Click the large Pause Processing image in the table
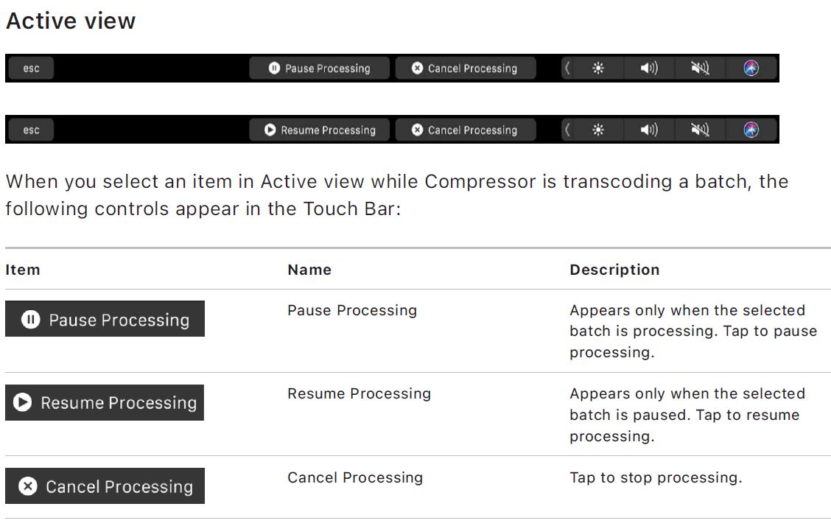This screenshot has height=526, width=831. (x=105, y=319)
